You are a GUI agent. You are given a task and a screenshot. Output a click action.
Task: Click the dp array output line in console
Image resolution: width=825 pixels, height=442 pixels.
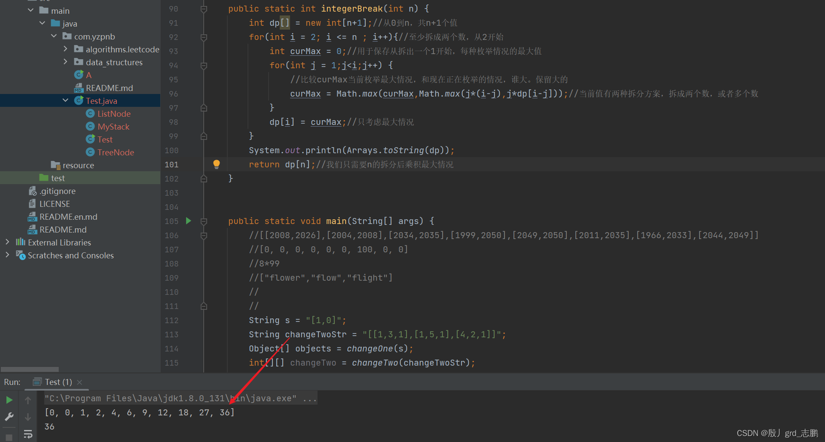(x=140, y=412)
